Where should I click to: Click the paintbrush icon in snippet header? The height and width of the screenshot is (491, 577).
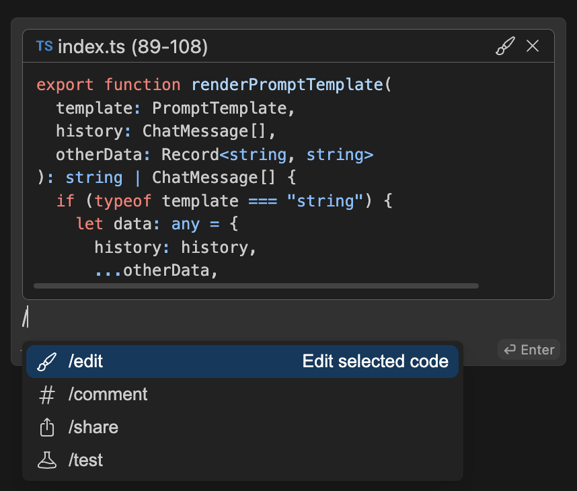tap(505, 46)
